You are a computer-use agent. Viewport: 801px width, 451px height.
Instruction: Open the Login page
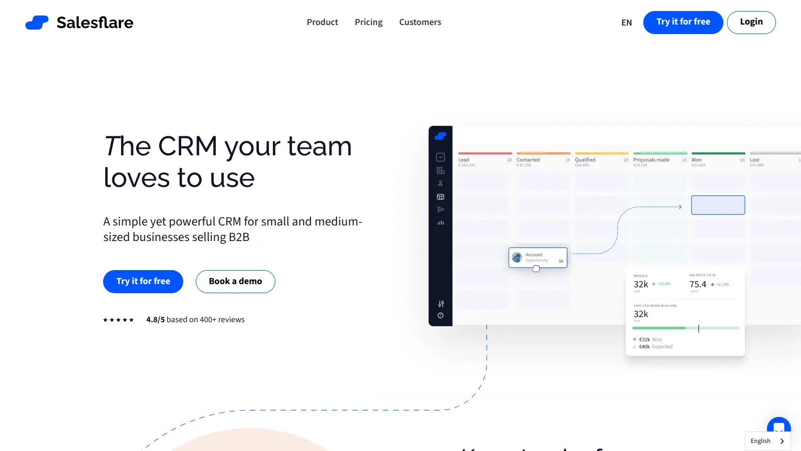pos(751,22)
